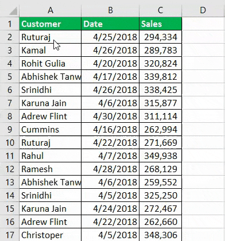
Task: Select column C header
Action: tap(161, 10)
